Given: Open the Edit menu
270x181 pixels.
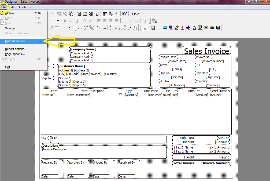Looking at the screenshot, I should coord(12,7).
